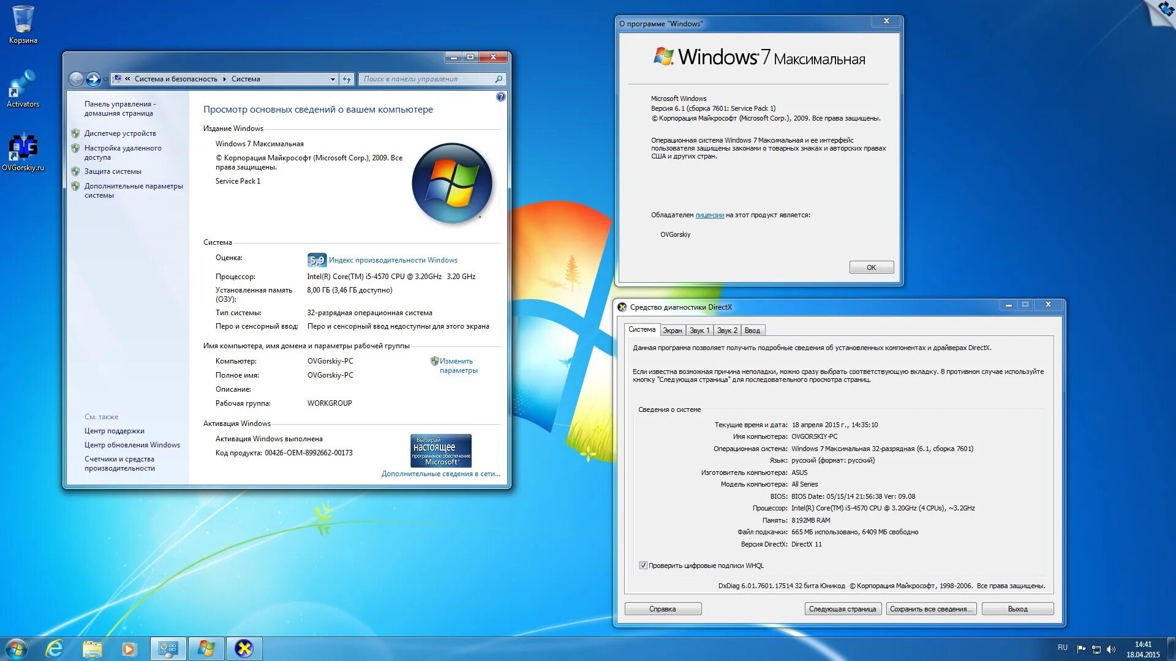
Task: Open 'Счетчики и средства производительности' link
Action: (x=119, y=463)
